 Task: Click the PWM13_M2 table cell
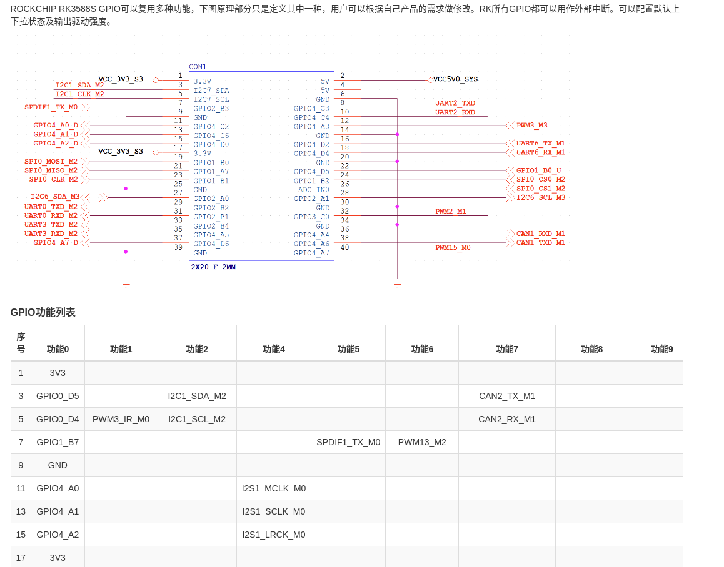(x=422, y=442)
